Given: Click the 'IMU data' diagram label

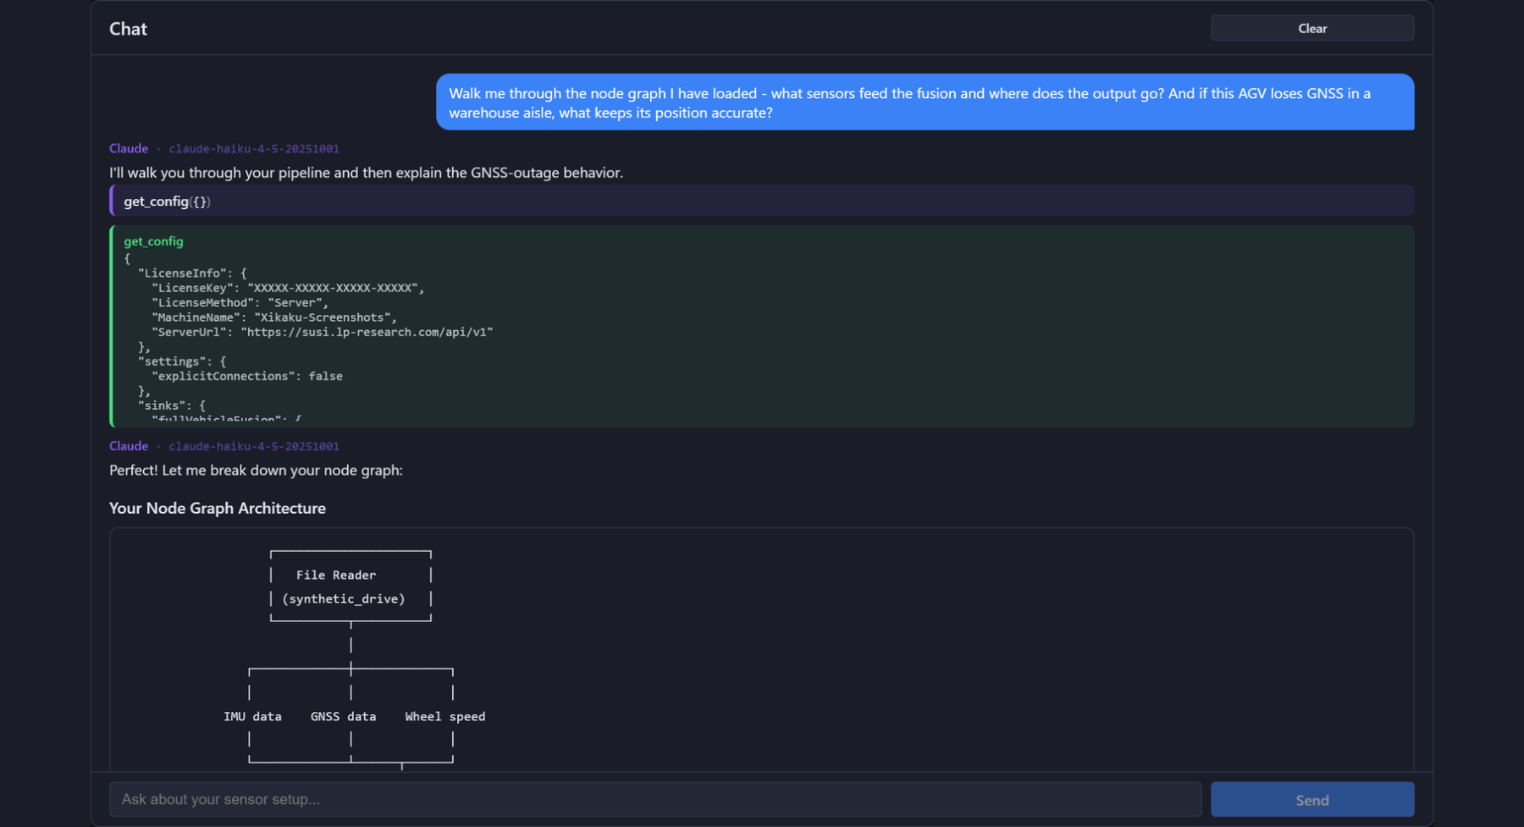Looking at the screenshot, I should 252,716.
